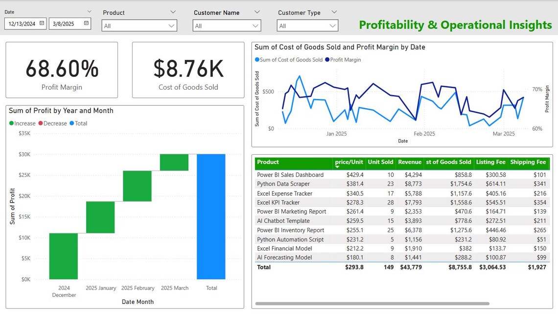Select the Excel Financial Model row
Image resolution: width=558 pixels, height=314 pixels.
(402, 248)
